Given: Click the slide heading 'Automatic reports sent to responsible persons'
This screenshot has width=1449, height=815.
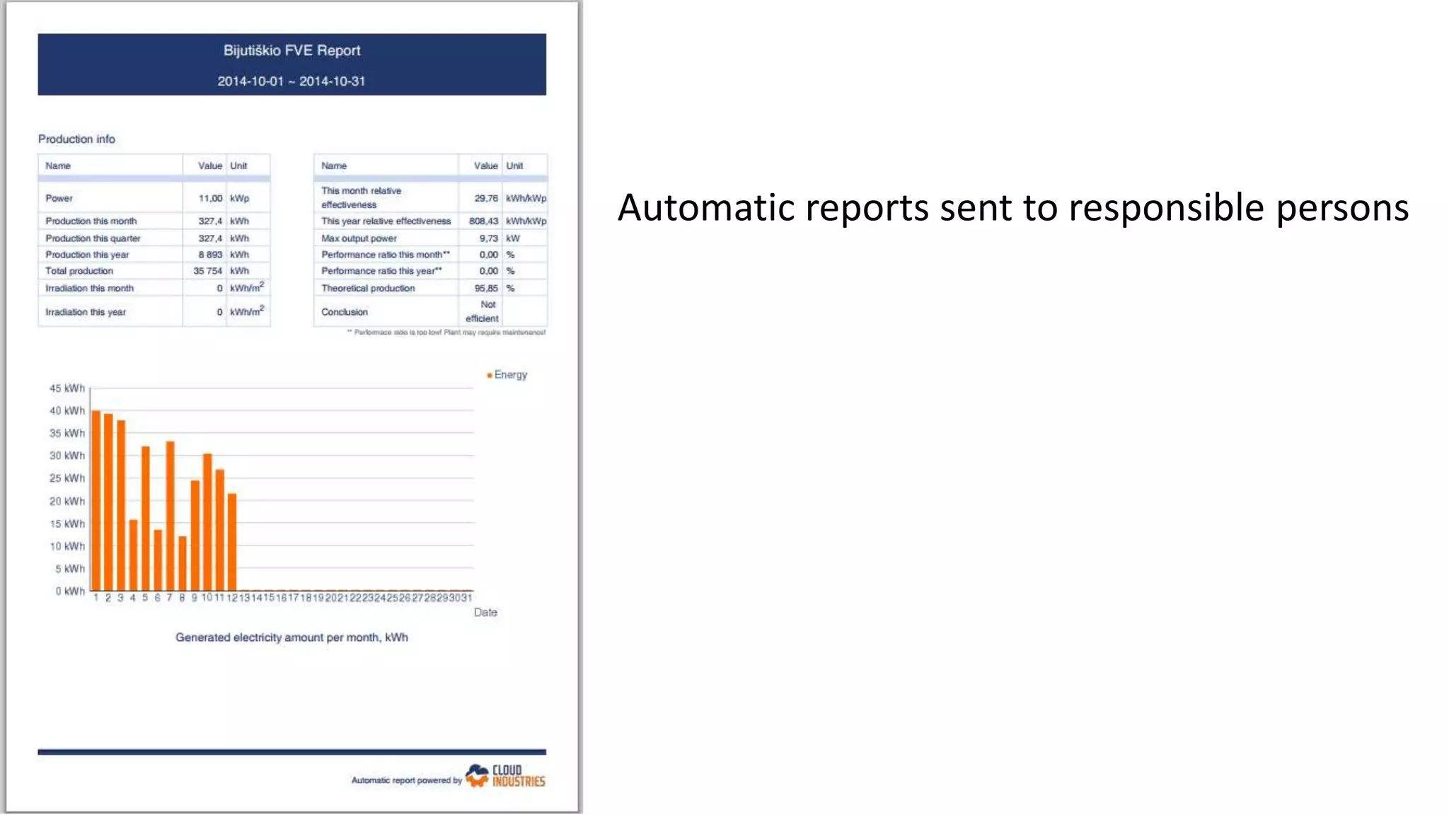Looking at the screenshot, I should pyautogui.click(x=1013, y=208).
